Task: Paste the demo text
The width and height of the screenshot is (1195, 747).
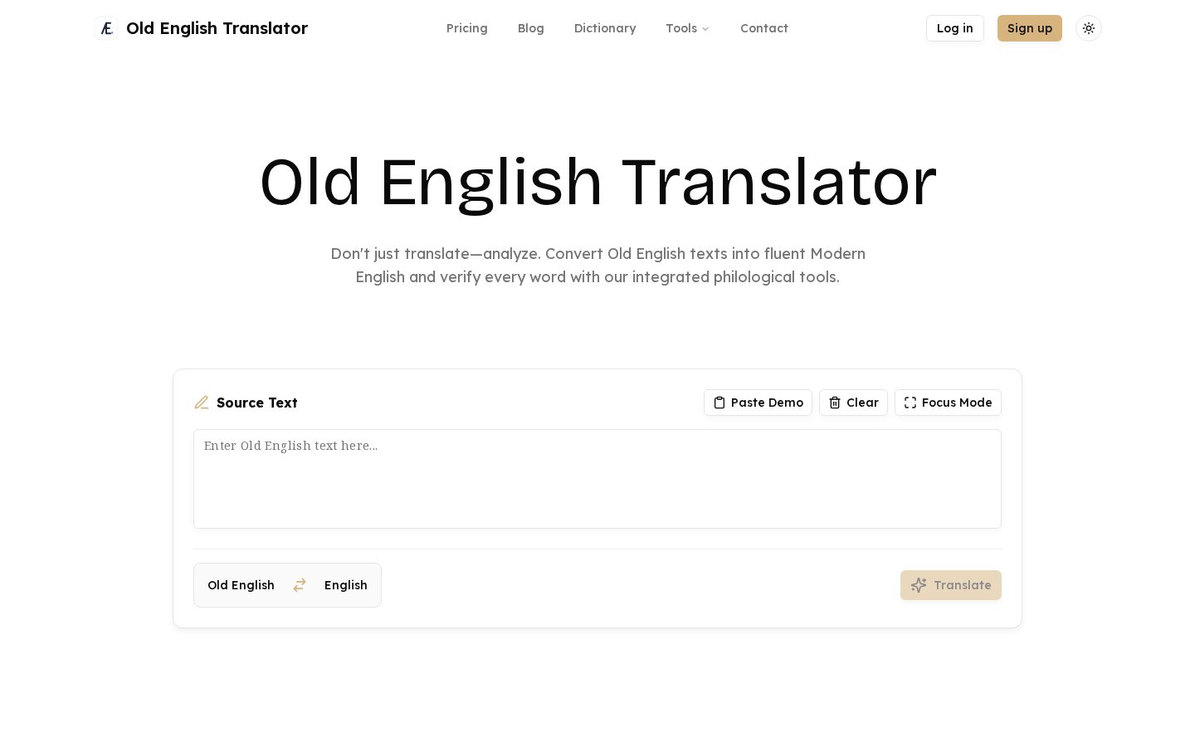Action: pyautogui.click(x=758, y=403)
